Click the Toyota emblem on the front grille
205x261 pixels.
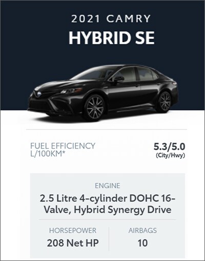tap(39, 94)
